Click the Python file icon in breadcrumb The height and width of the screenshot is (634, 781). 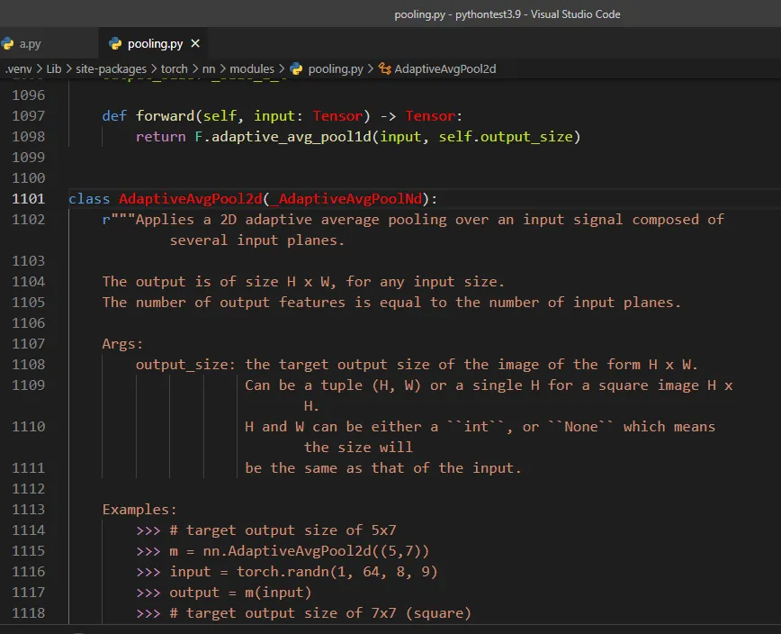(x=296, y=68)
